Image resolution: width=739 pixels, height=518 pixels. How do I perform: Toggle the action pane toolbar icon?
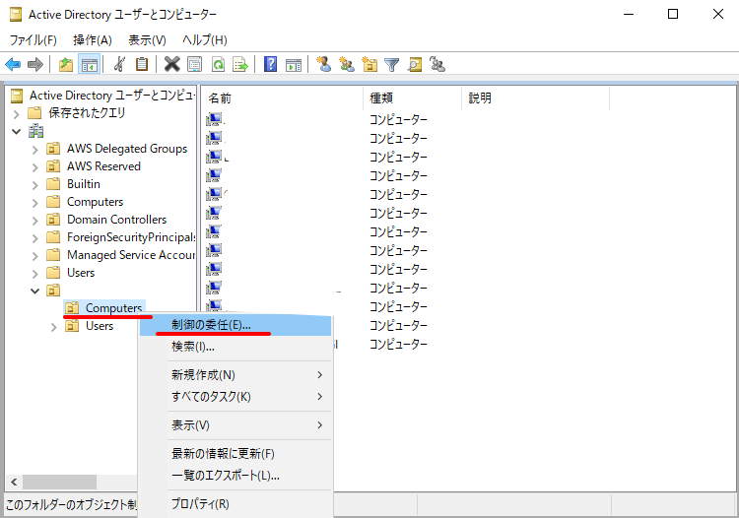click(x=294, y=64)
